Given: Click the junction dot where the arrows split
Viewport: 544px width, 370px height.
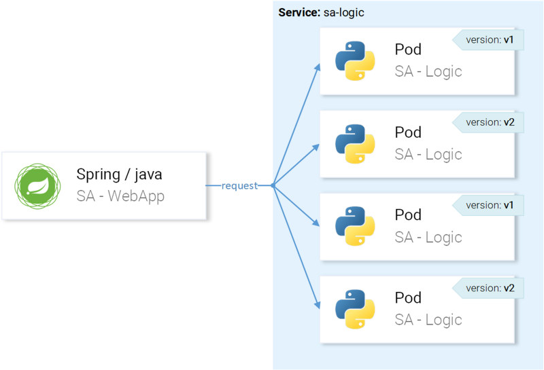Looking at the screenshot, I should tap(273, 185).
